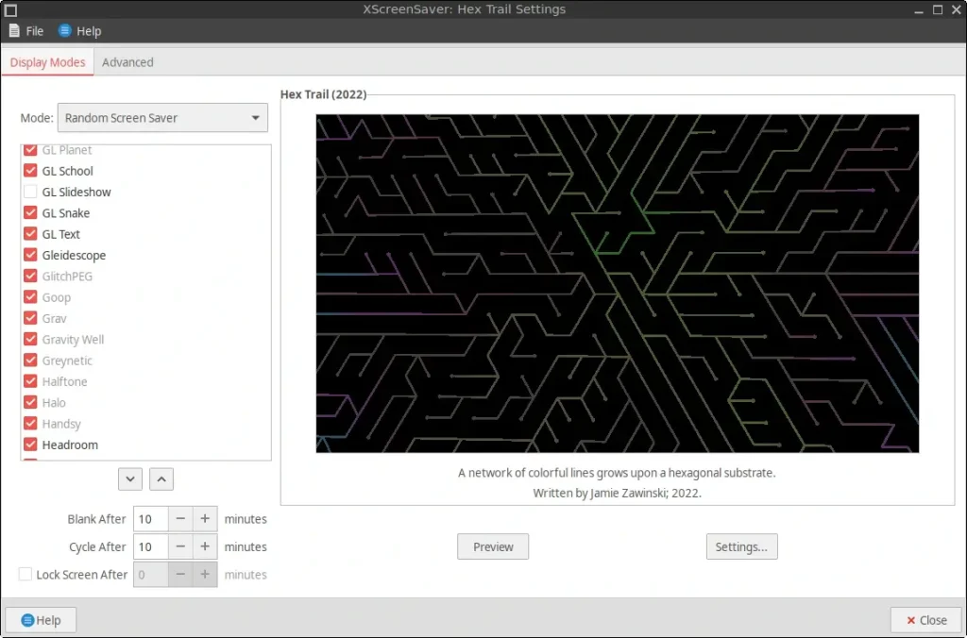Uncheck the GL School checkbox
This screenshot has width=967, height=638.
30,170
